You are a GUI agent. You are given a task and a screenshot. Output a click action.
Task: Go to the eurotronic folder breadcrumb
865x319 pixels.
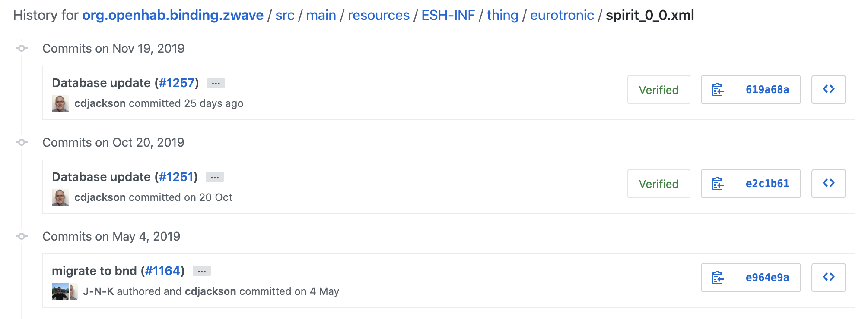click(x=562, y=15)
